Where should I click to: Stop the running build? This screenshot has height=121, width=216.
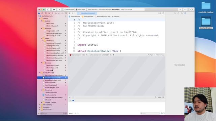(x=59, y=9)
